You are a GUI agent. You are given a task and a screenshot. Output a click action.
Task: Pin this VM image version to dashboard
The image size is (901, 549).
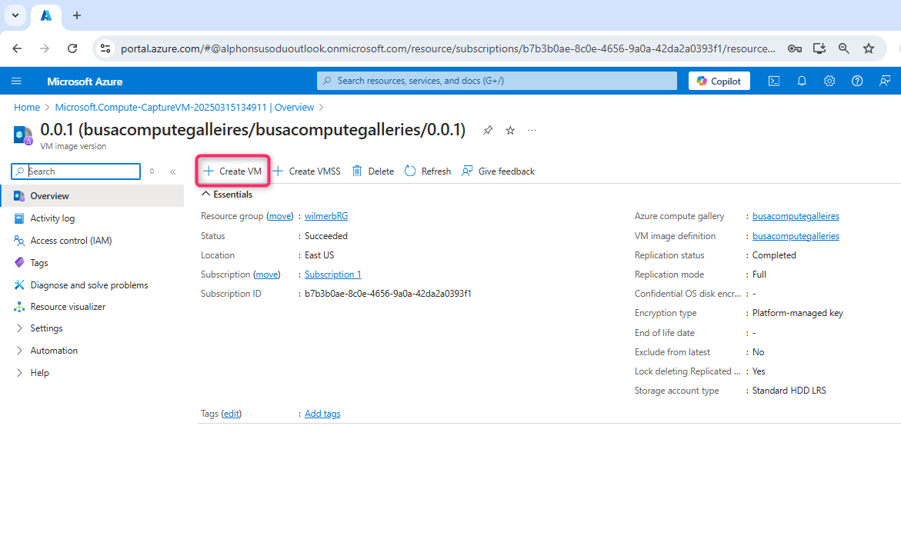(x=487, y=131)
